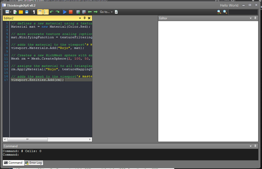Toggle whitespace marks with the pilcrow icon
262x169 pixels.
pyautogui.click(x=34, y=12)
